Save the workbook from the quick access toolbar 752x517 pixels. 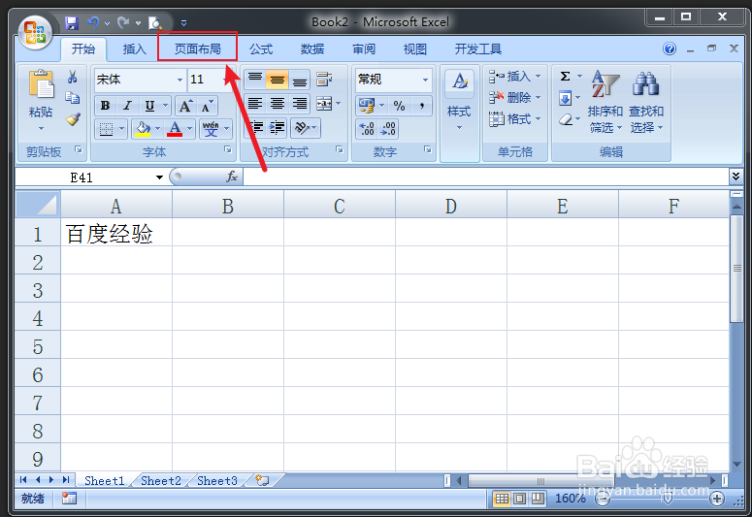pyautogui.click(x=72, y=22)
